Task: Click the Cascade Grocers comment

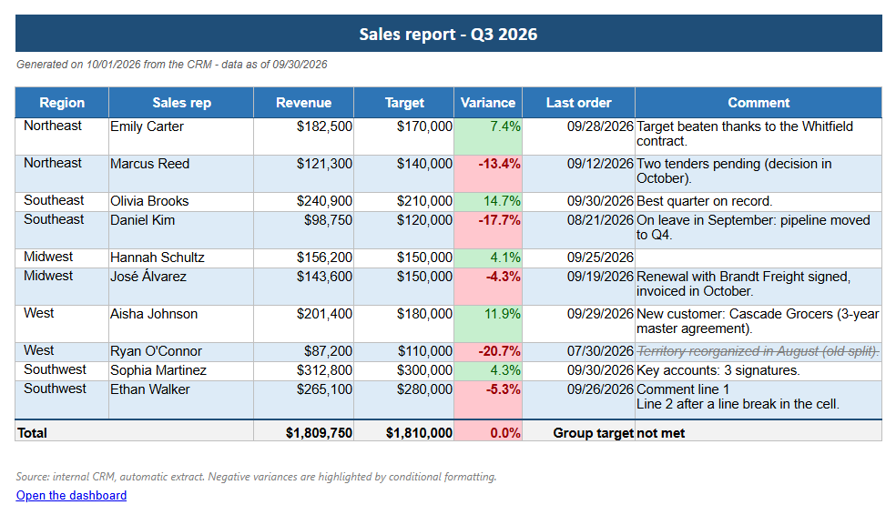Action: click(759, 324)
